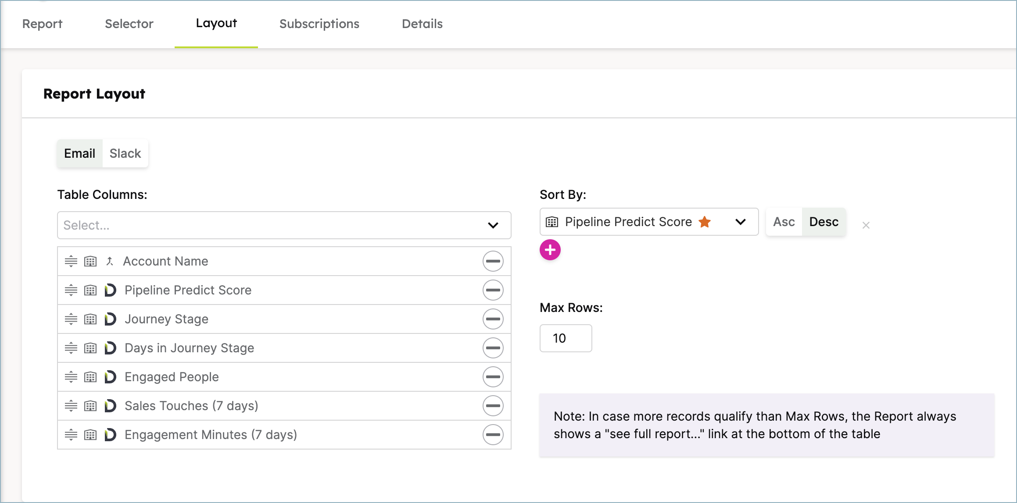
Task: Click the Journey Stage column label
Action: click(166, 319)
